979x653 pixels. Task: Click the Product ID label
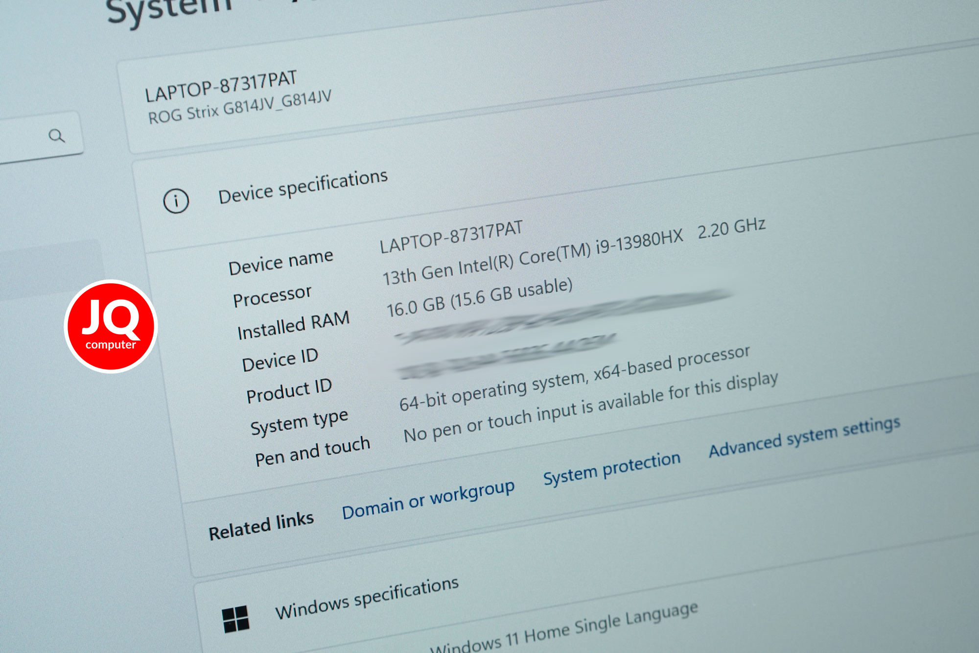click(289, 391)
